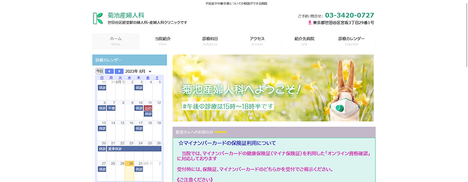Select date 29 in the calendar
468x182 pixels.
pyautogui.click(x=122, y=163)
